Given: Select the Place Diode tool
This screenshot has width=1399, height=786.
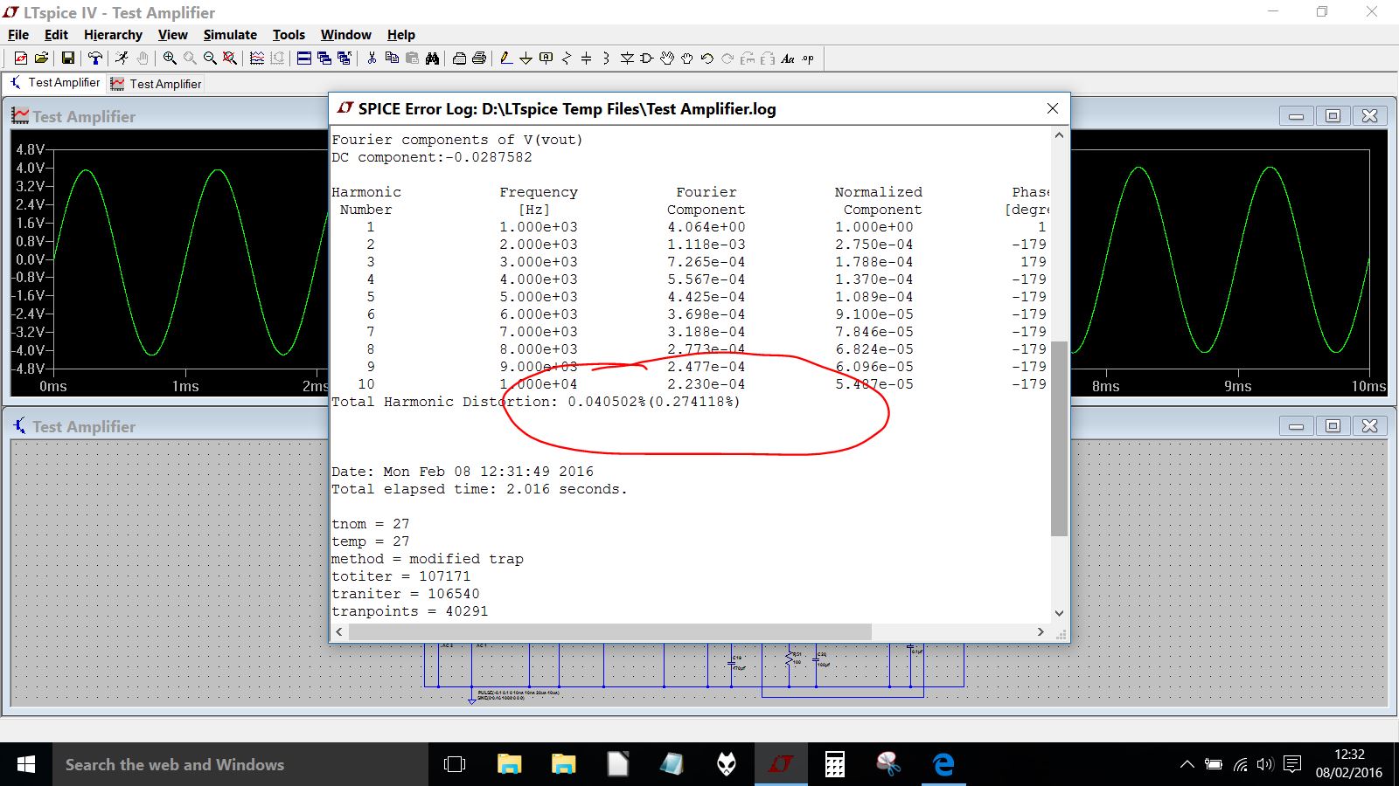Looking at the screenshot, I should pos(627,59).
